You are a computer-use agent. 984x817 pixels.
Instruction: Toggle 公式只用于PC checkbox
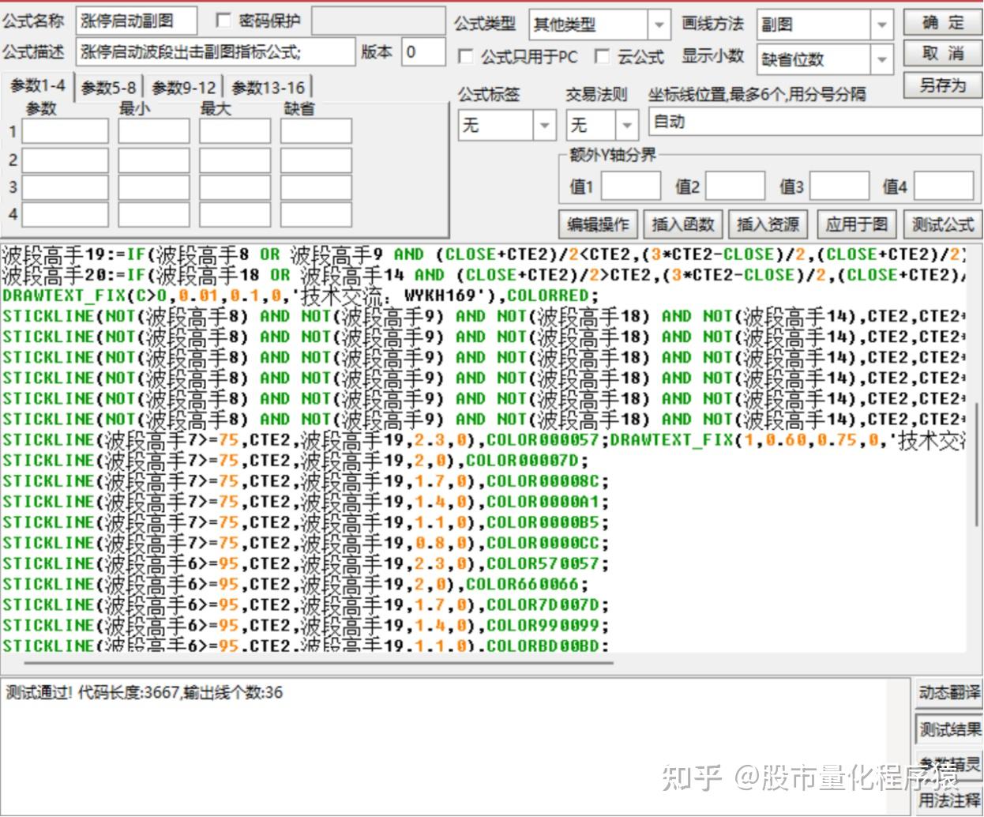coord(466,57)
